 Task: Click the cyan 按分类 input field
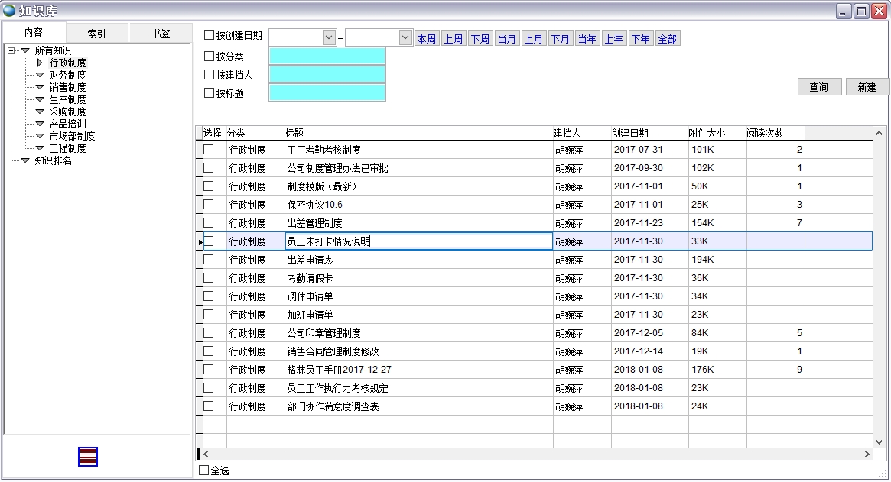(327, 57)
